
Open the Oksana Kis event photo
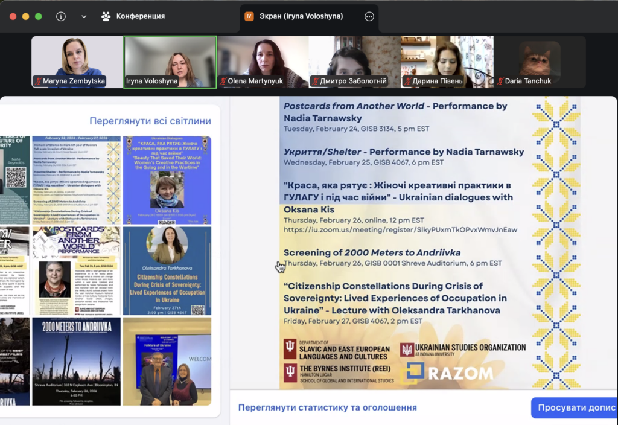(167, 180)
